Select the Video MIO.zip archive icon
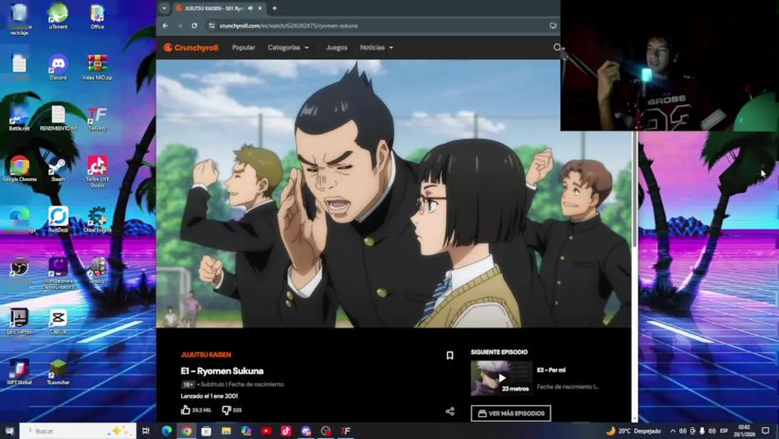The width and height of the screenshot is (779, 439). 97,67
